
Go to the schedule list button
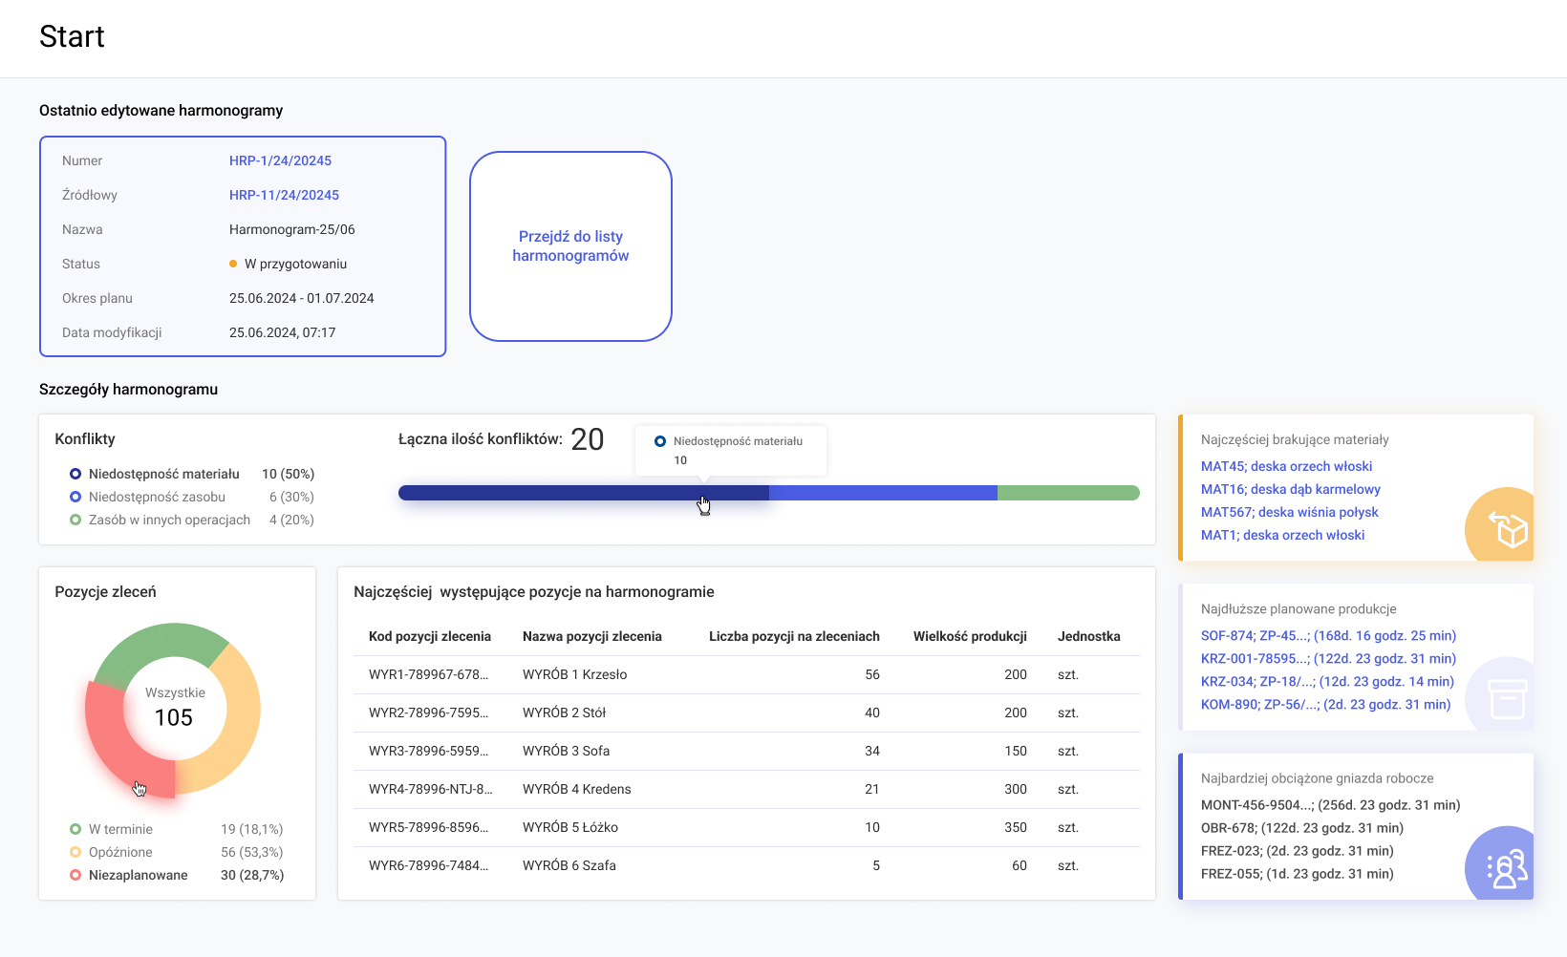point(570,246)
